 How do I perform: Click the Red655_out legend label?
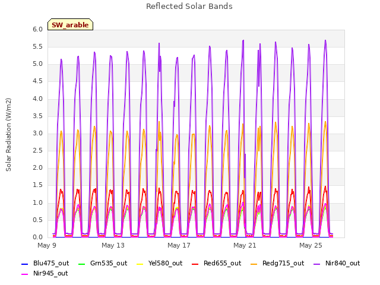pyautogui.click(x=222, y=263)
